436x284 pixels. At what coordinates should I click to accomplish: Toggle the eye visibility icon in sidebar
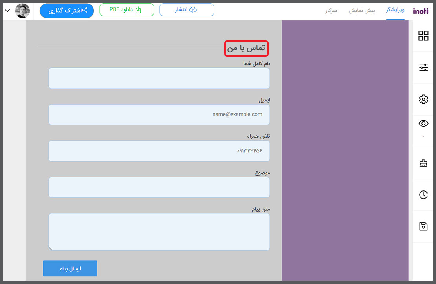[423, 123]
